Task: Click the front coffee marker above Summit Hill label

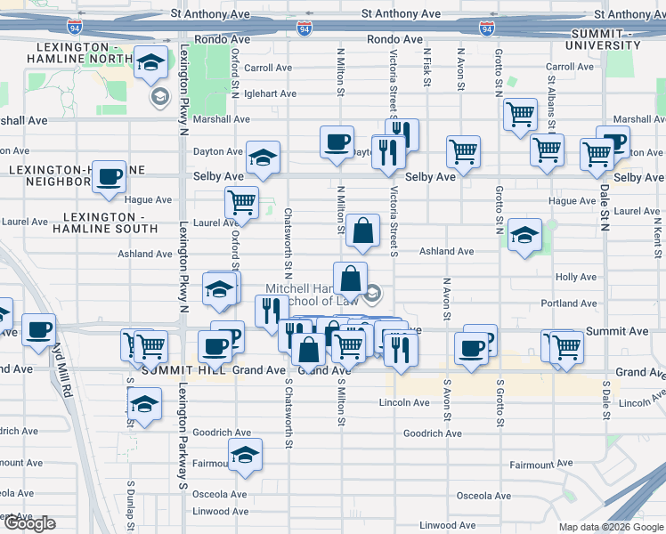Action: [x=215, y=350]
